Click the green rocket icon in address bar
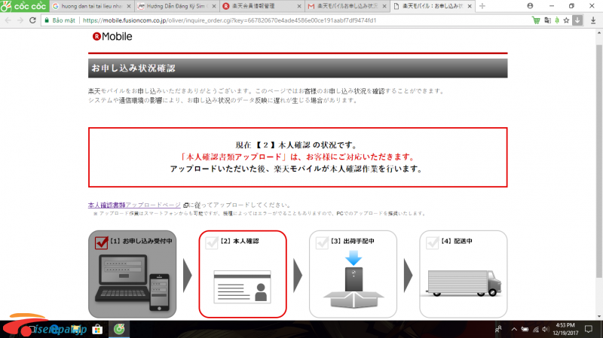Image resolution: width=603 pixels, height=338 pixels. pos(557,20)
